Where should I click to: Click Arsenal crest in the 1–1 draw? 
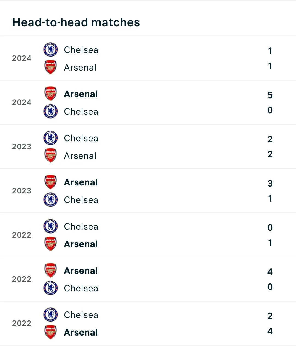(x=50, y=67)
